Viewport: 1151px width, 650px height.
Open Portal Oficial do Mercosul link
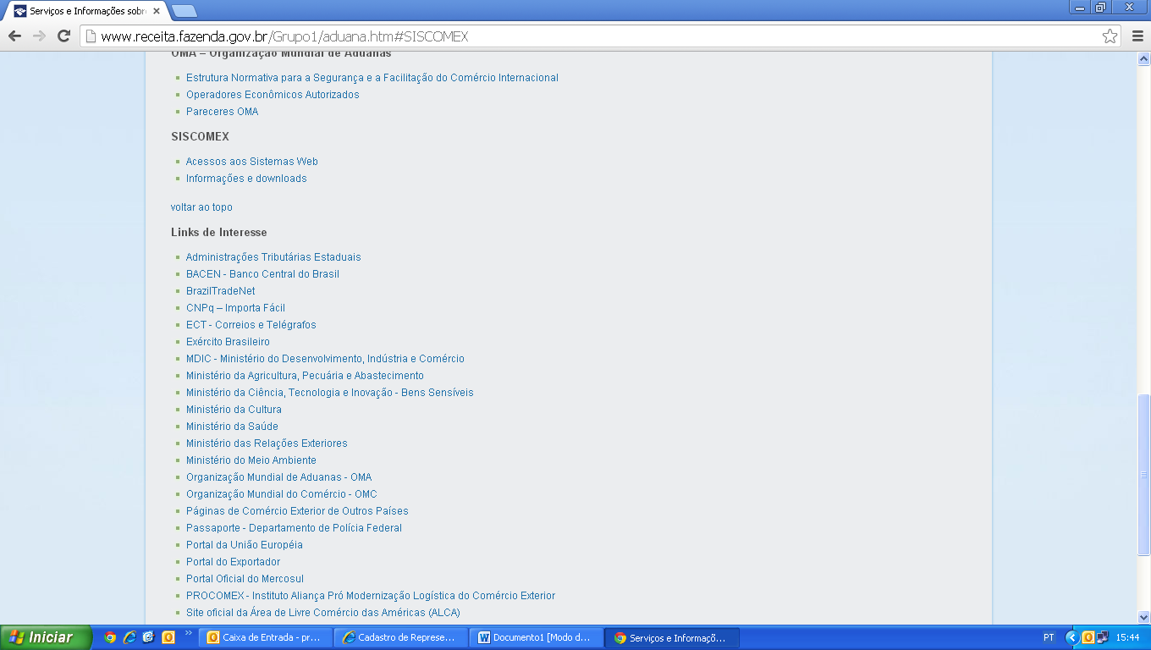coord(245,578)
